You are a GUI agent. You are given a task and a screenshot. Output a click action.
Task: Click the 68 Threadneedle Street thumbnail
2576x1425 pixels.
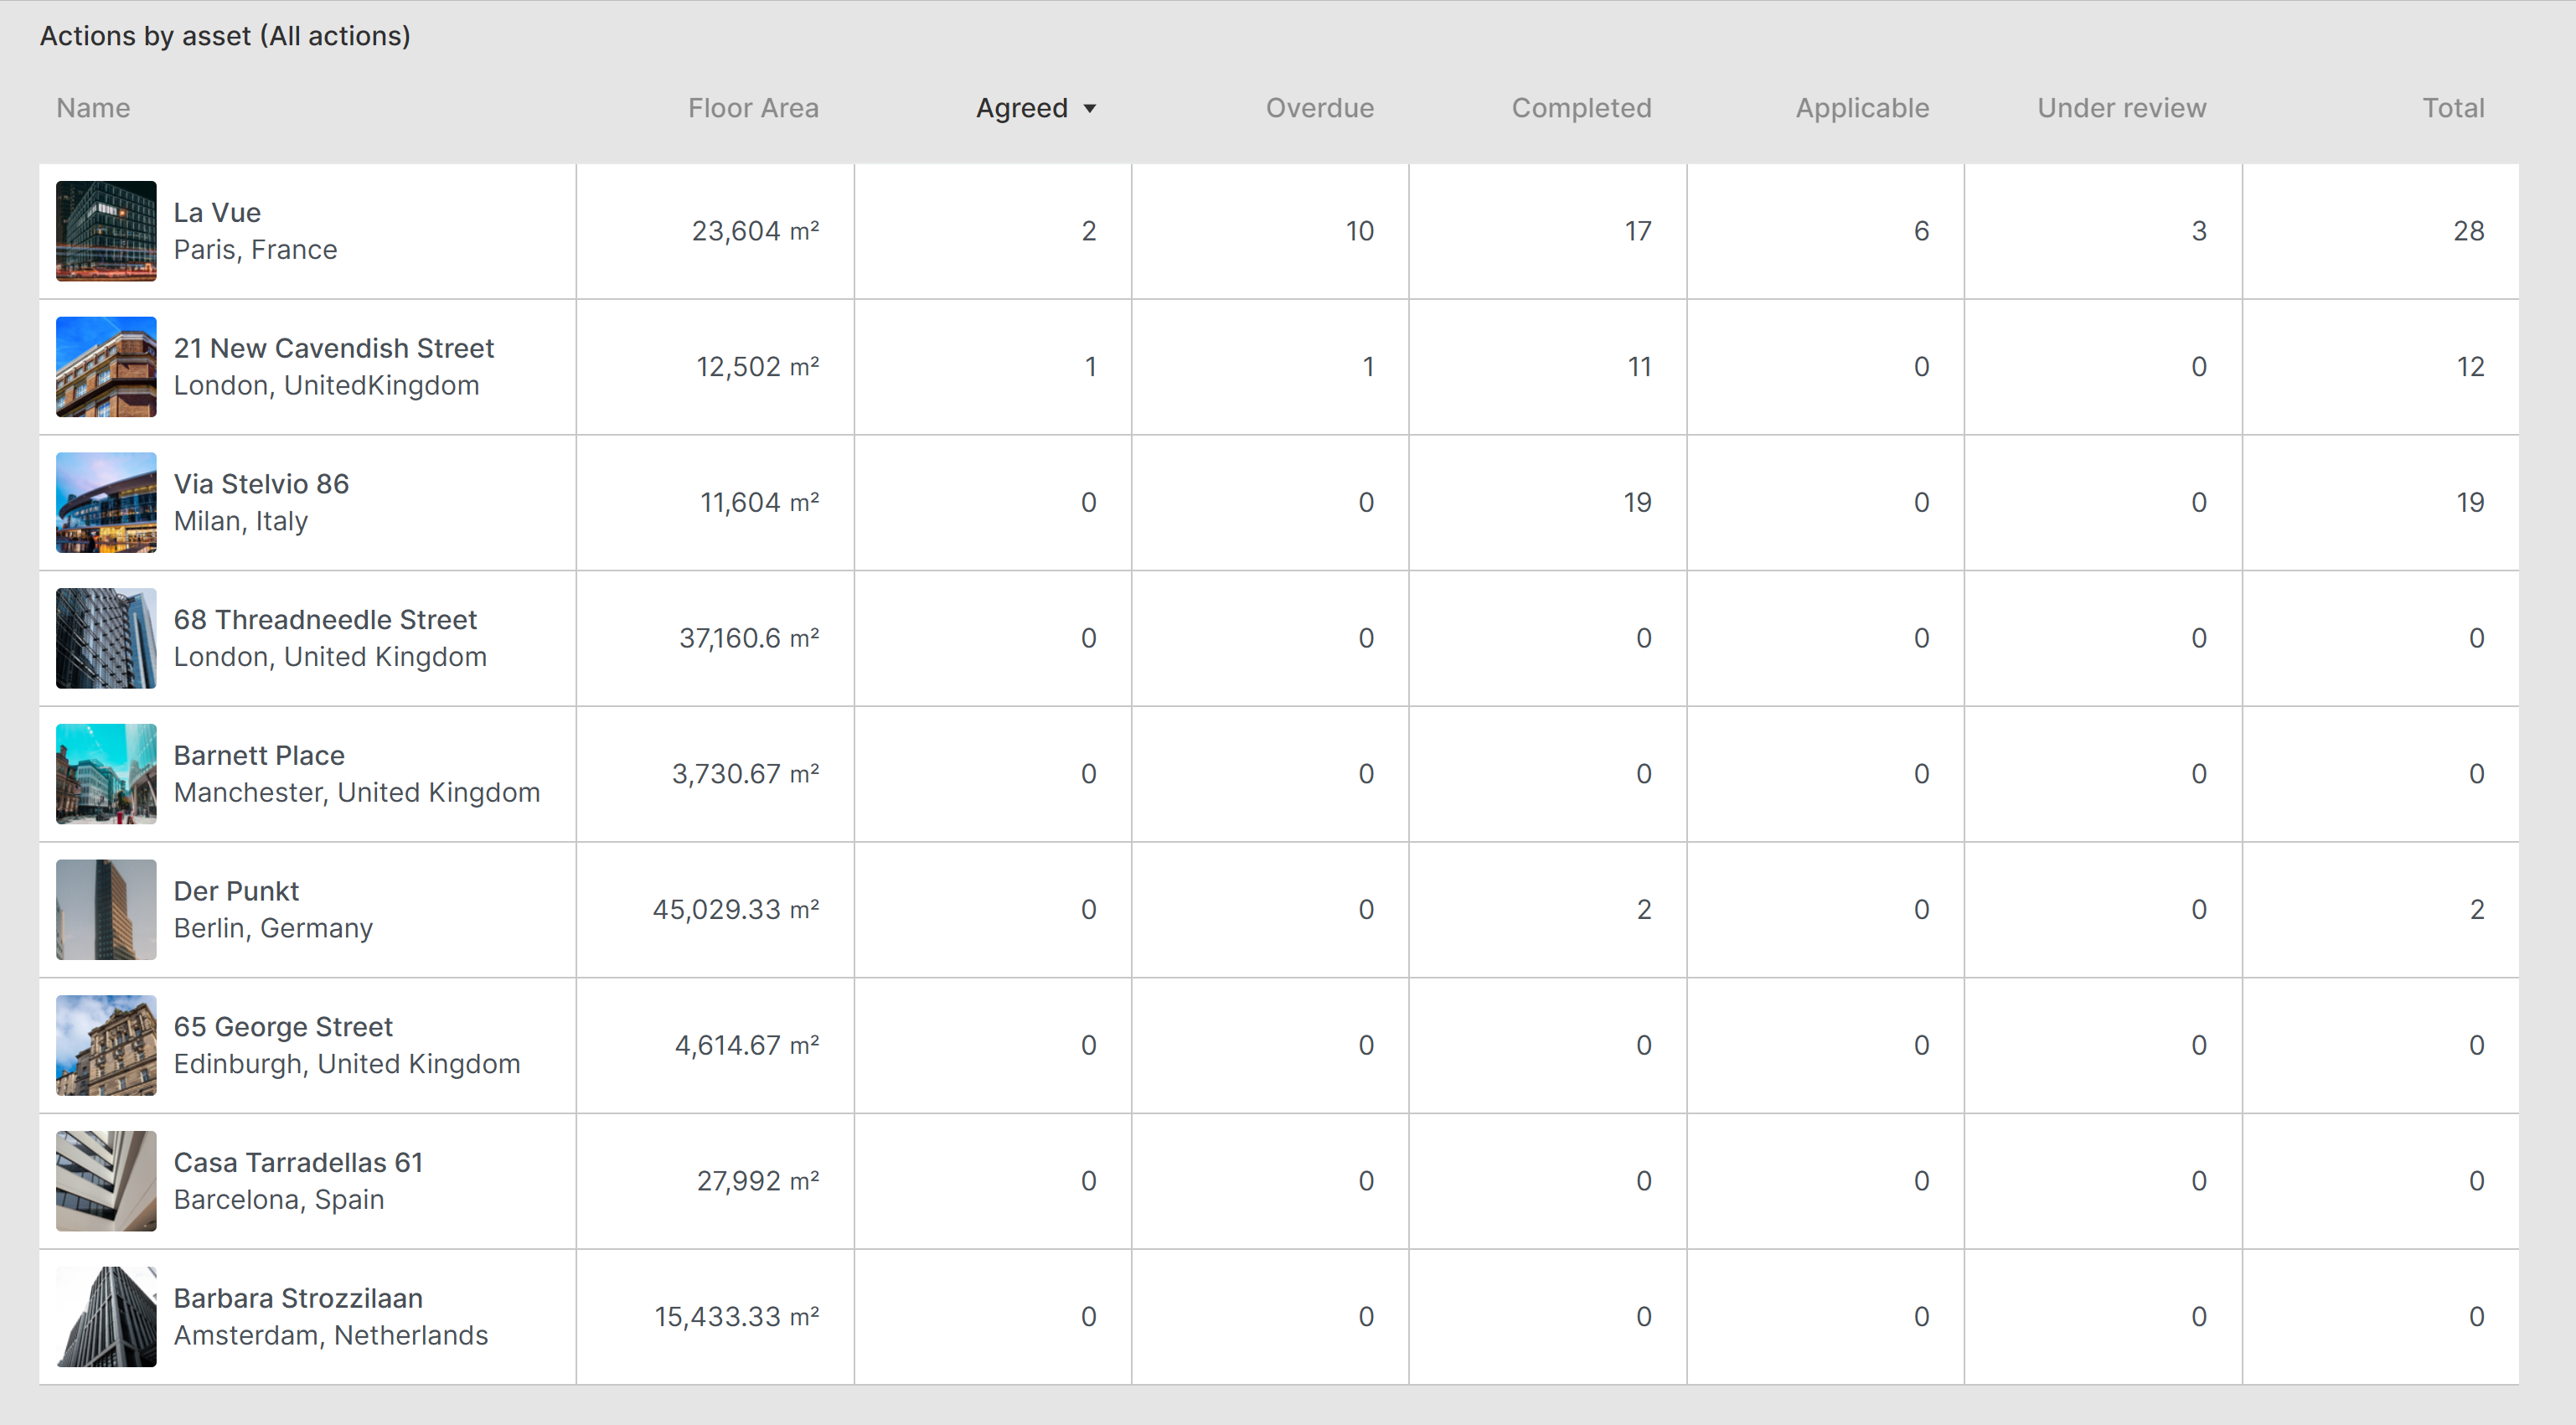click(106, 638)
